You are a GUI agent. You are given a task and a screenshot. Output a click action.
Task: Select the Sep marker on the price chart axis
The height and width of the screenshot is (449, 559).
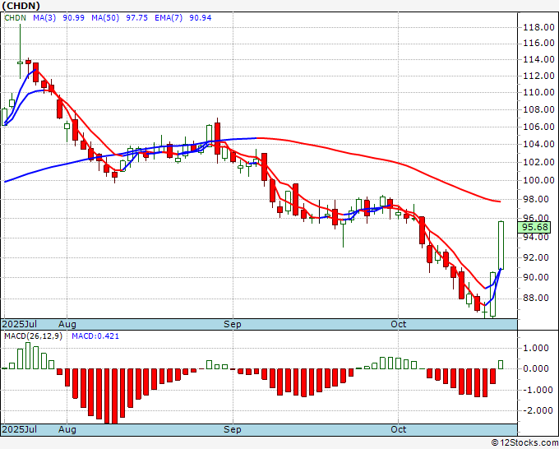coord(233,325)
